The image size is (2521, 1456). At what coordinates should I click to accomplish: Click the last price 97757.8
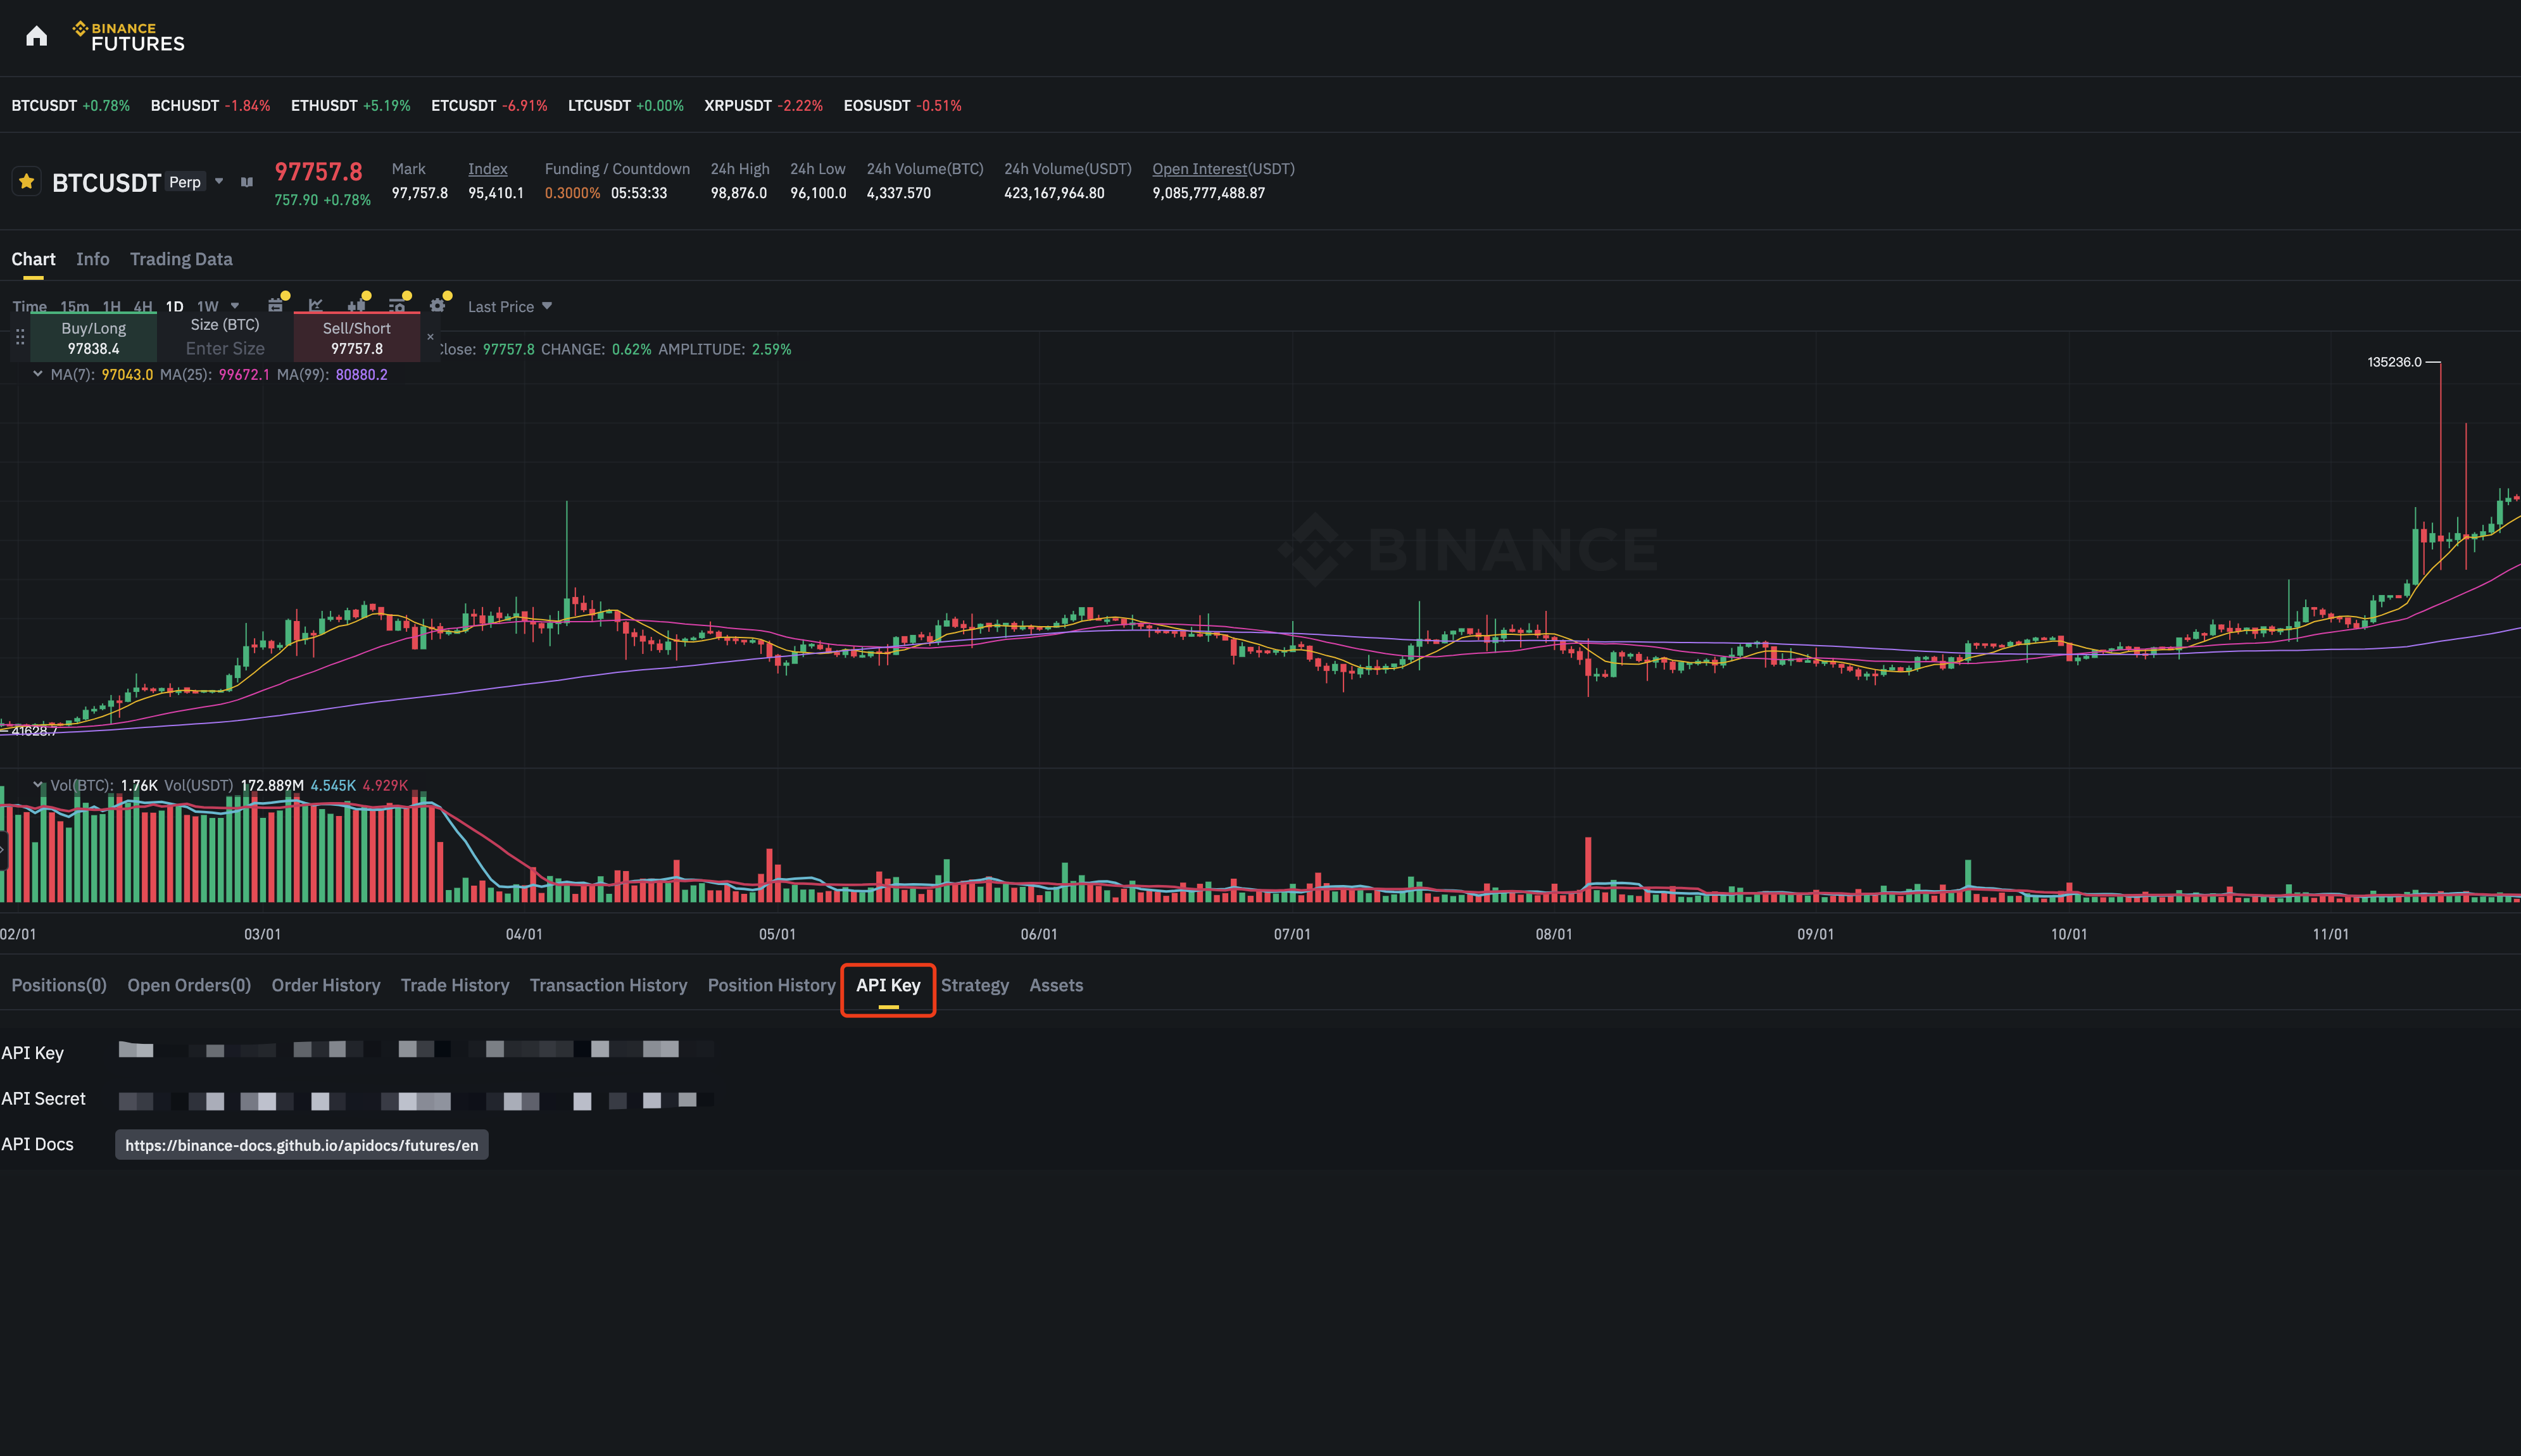tap(318, 172)
